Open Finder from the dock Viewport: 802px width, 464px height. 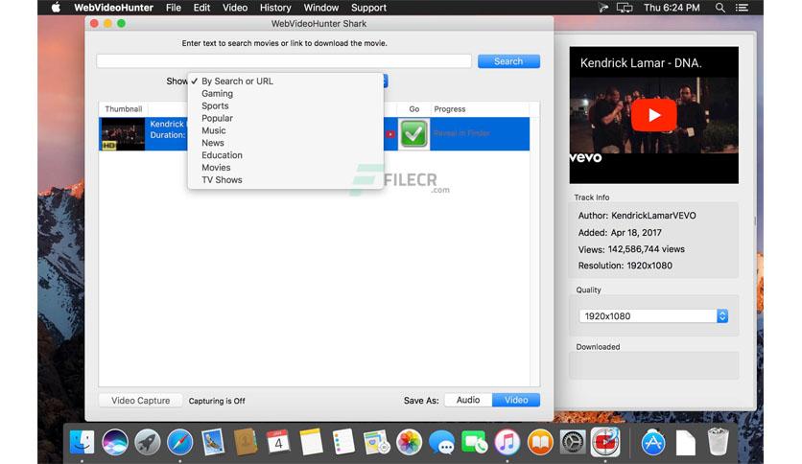pyautogui.click(x=82, y=442)
